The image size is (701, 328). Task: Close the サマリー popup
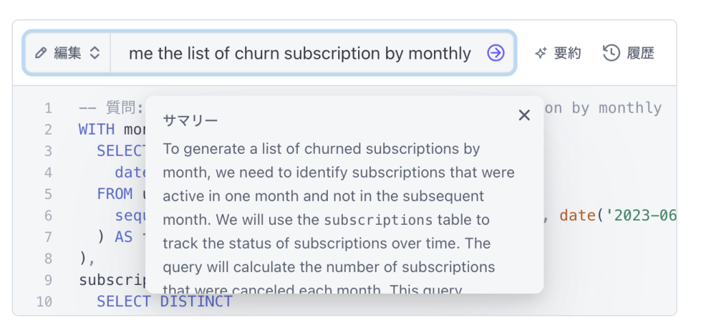tap(524, 115)
